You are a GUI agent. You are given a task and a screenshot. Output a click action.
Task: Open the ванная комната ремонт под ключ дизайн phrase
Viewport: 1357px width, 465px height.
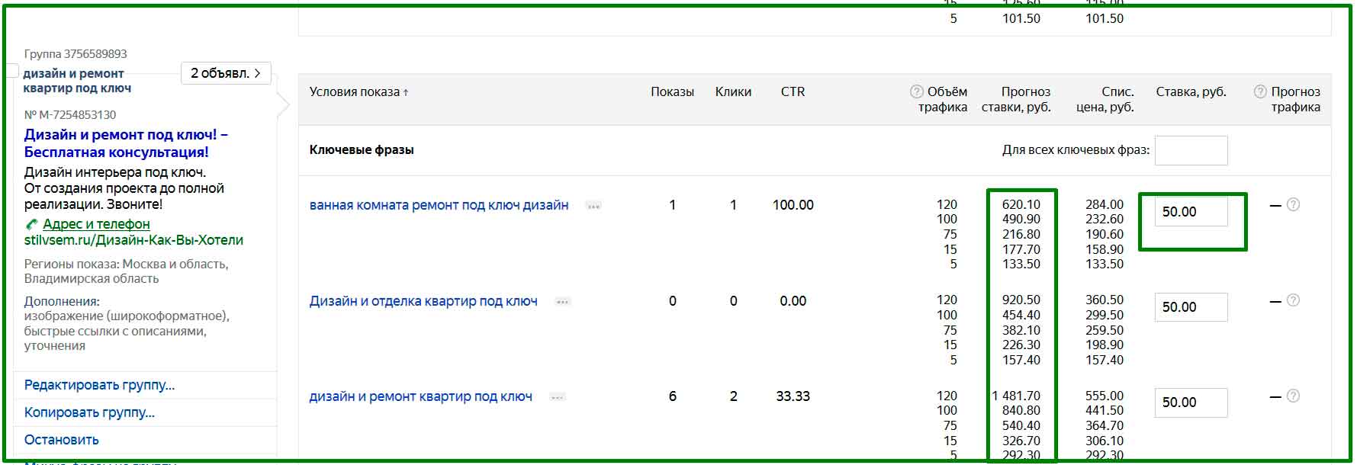click(x=439, y=205)
